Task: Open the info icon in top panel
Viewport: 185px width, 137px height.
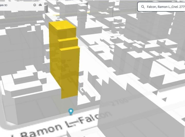Action: [x=35, y=5]
